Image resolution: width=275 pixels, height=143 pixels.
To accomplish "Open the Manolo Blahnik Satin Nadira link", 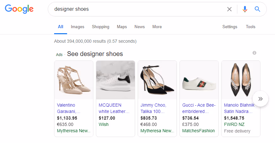I will tap(239, 108).
